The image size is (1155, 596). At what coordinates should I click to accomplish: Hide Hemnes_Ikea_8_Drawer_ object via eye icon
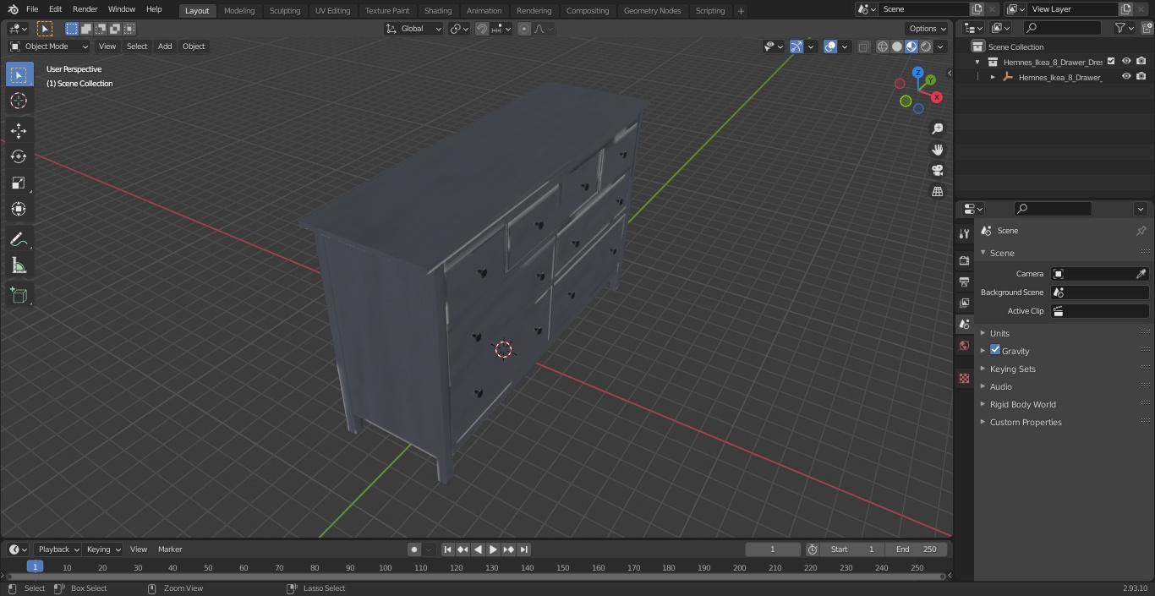(x=1126, y=76)
